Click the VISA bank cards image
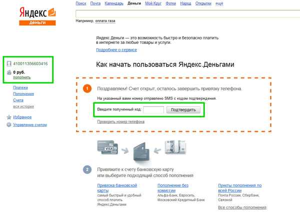Viewport: 300px width, 214px height. click(107, 147)
